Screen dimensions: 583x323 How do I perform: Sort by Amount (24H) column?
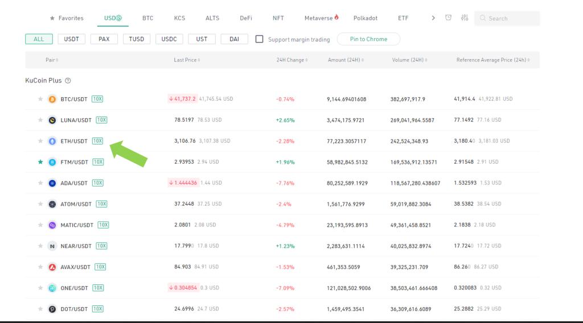pos(346,60)
